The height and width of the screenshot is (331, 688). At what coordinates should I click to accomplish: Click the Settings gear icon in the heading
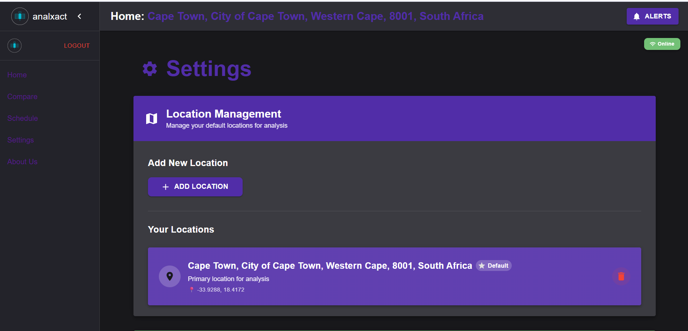[150, 68]
